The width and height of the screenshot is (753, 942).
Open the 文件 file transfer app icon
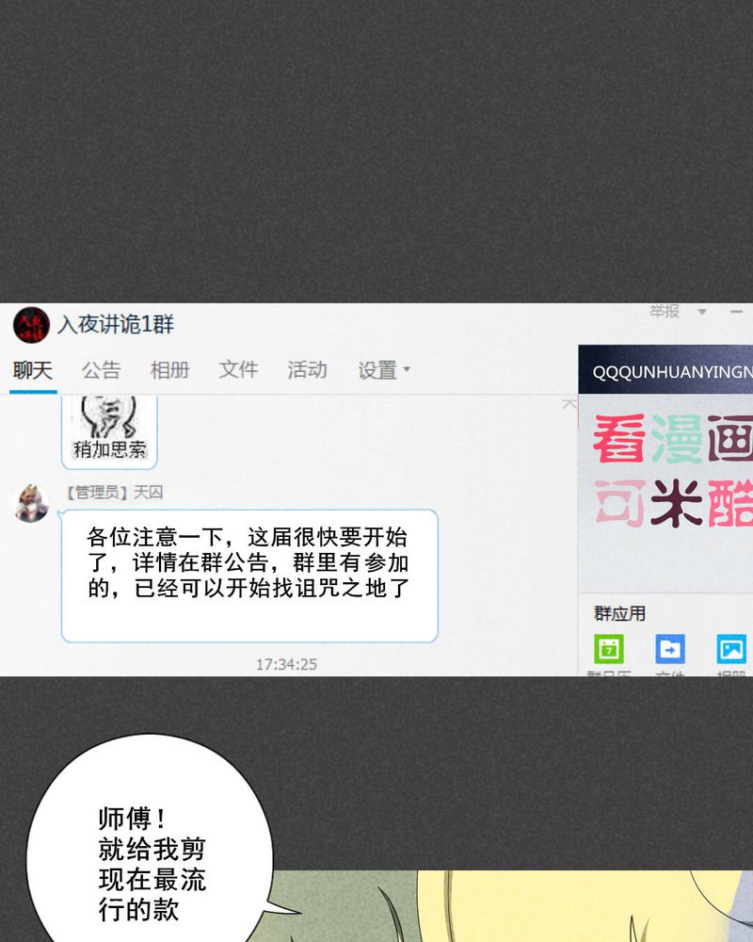pos(669,648)
